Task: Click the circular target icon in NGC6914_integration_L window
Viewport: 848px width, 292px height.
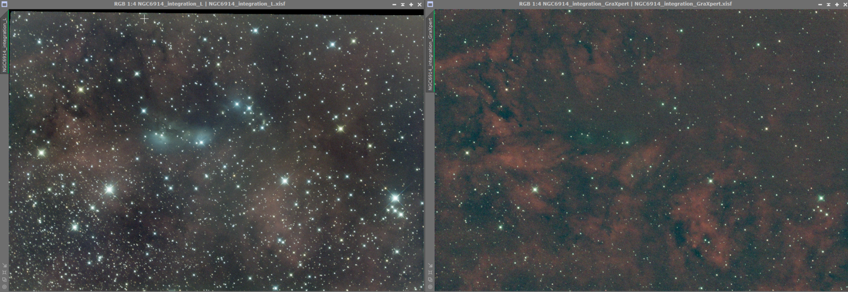Action: click(5, 287)
